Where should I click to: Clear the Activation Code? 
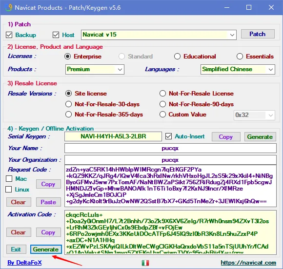click(19, 232)
